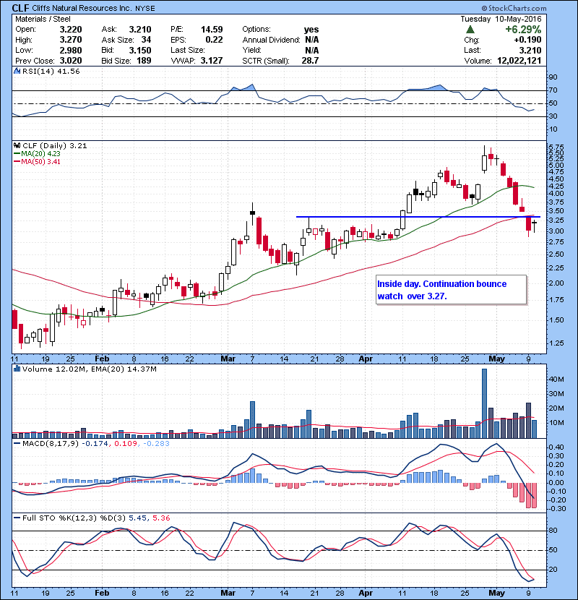Click the green up-triangle change indicator

point(470,30)
